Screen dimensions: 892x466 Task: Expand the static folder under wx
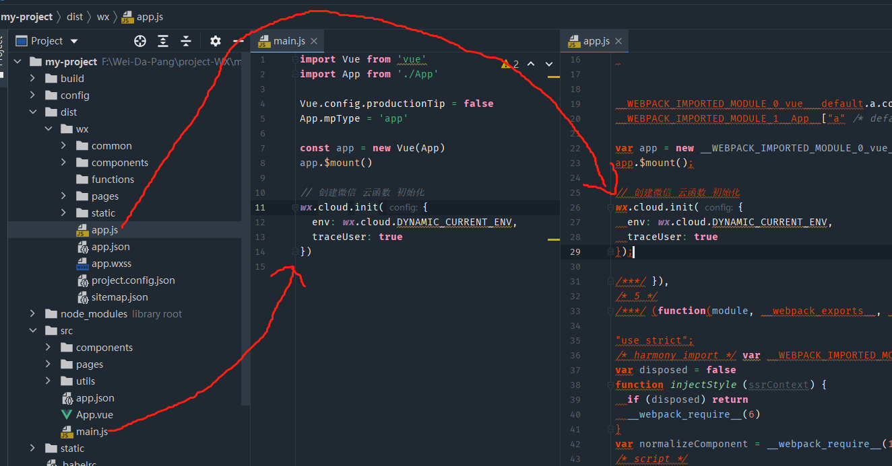64,213
